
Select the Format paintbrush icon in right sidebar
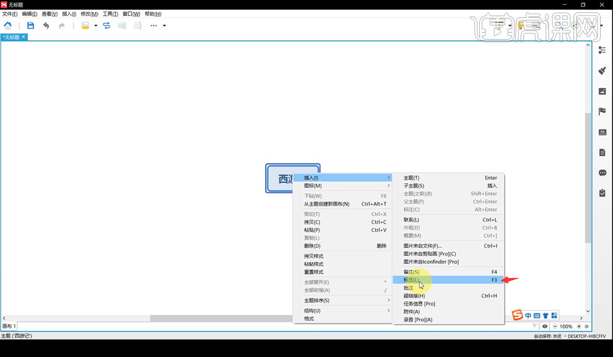(x=602, y=70)
